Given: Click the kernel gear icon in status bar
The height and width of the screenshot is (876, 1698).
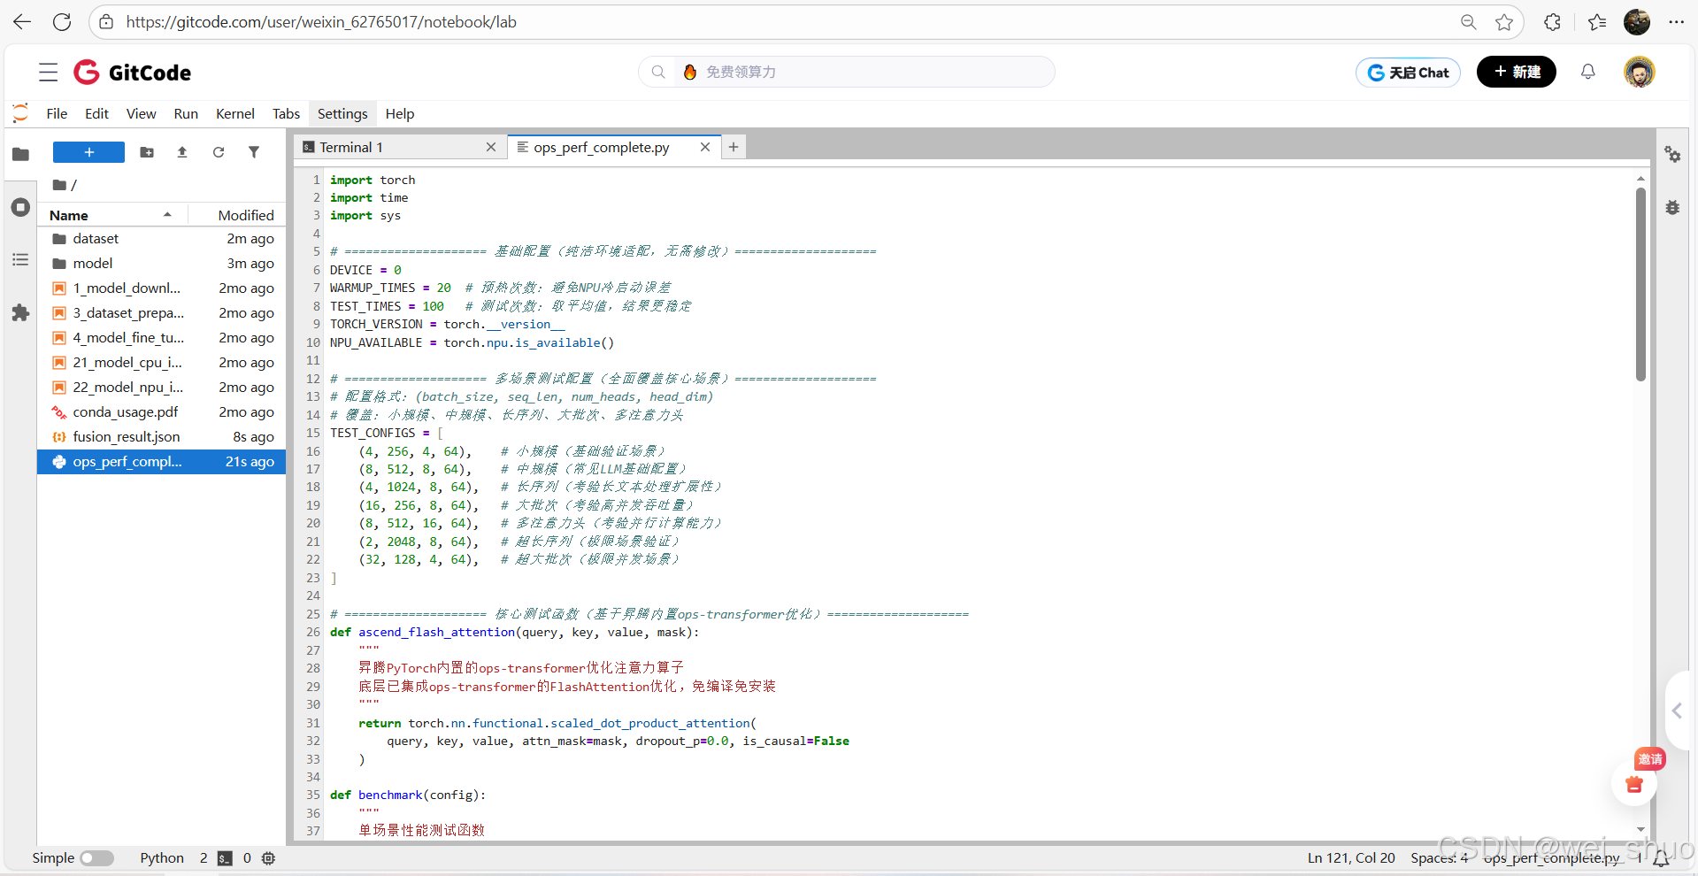Looking at the screenshot, I should (269, 857).
